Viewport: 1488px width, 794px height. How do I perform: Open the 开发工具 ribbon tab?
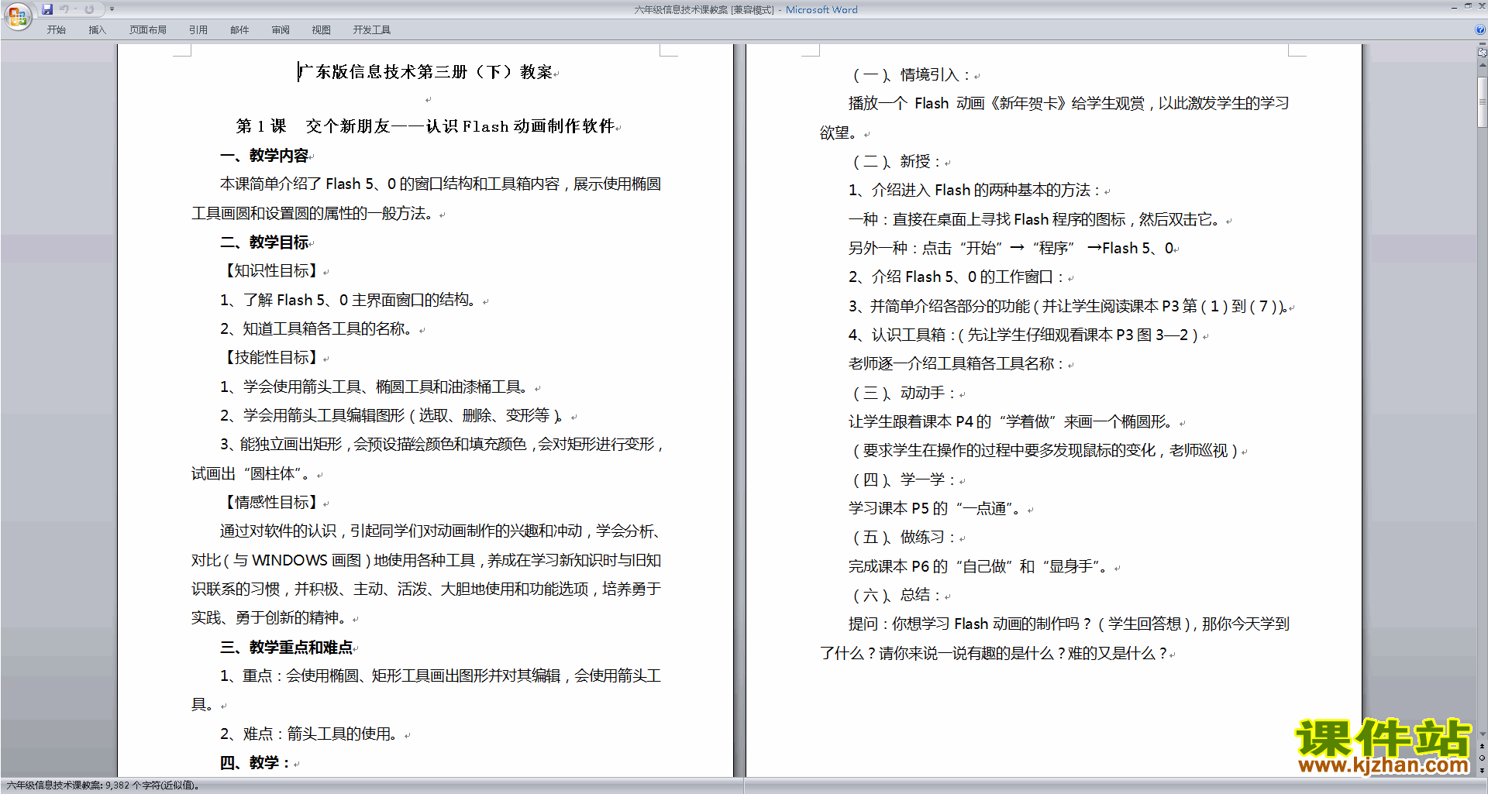(371, 30)
